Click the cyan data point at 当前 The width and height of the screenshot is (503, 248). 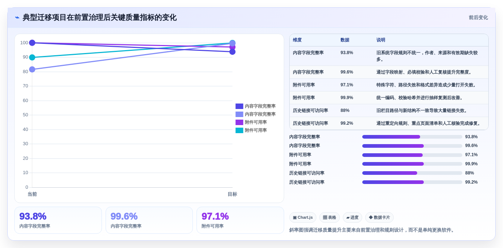tap(32, 57)
